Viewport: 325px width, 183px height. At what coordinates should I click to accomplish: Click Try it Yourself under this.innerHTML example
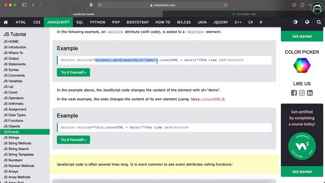(x=73, y=140)
